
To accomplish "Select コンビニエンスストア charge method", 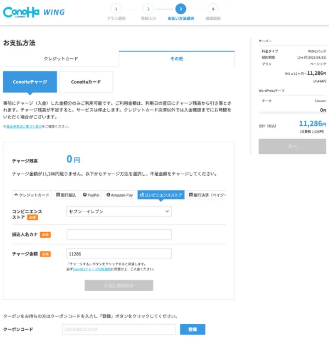I will (161, 194).
